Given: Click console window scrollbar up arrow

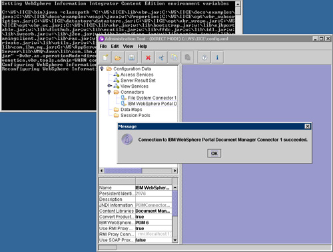Looking at the screenshot, I should (x=238, y=4).
